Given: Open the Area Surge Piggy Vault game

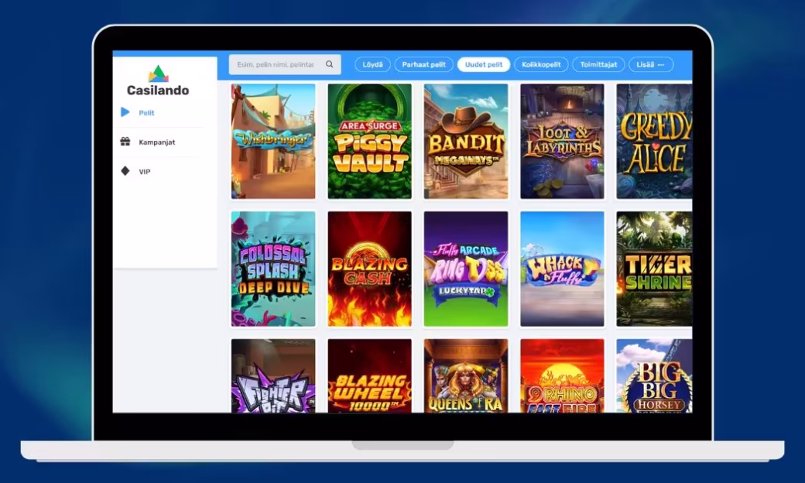Looking at the screenshot, I should 370,141.
